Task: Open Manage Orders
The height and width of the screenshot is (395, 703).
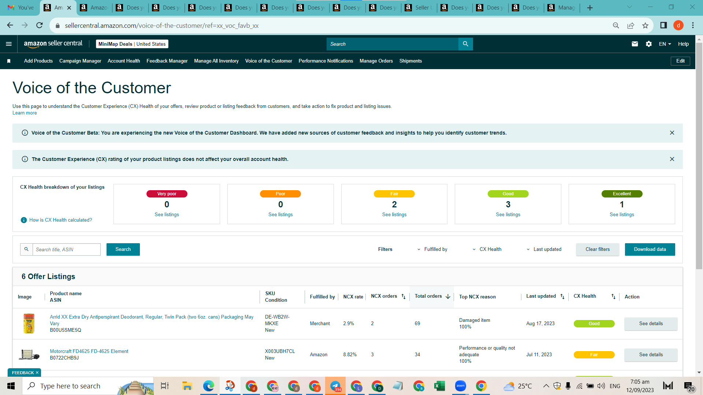Action: click(x=376, y=61)
